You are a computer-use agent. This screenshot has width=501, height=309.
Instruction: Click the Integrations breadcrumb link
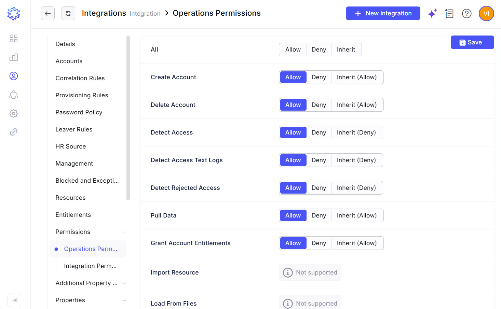pos(104,13)
